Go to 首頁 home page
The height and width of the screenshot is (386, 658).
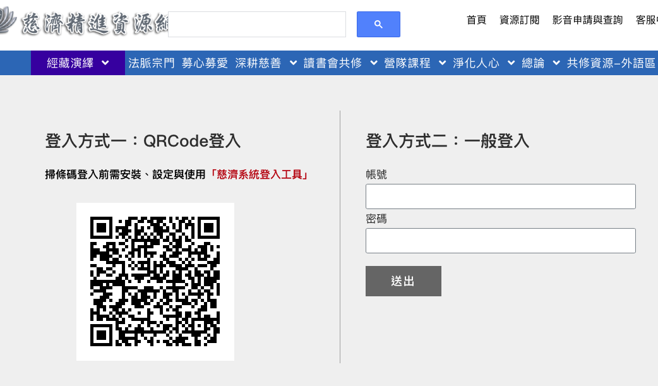pos(476,20)
